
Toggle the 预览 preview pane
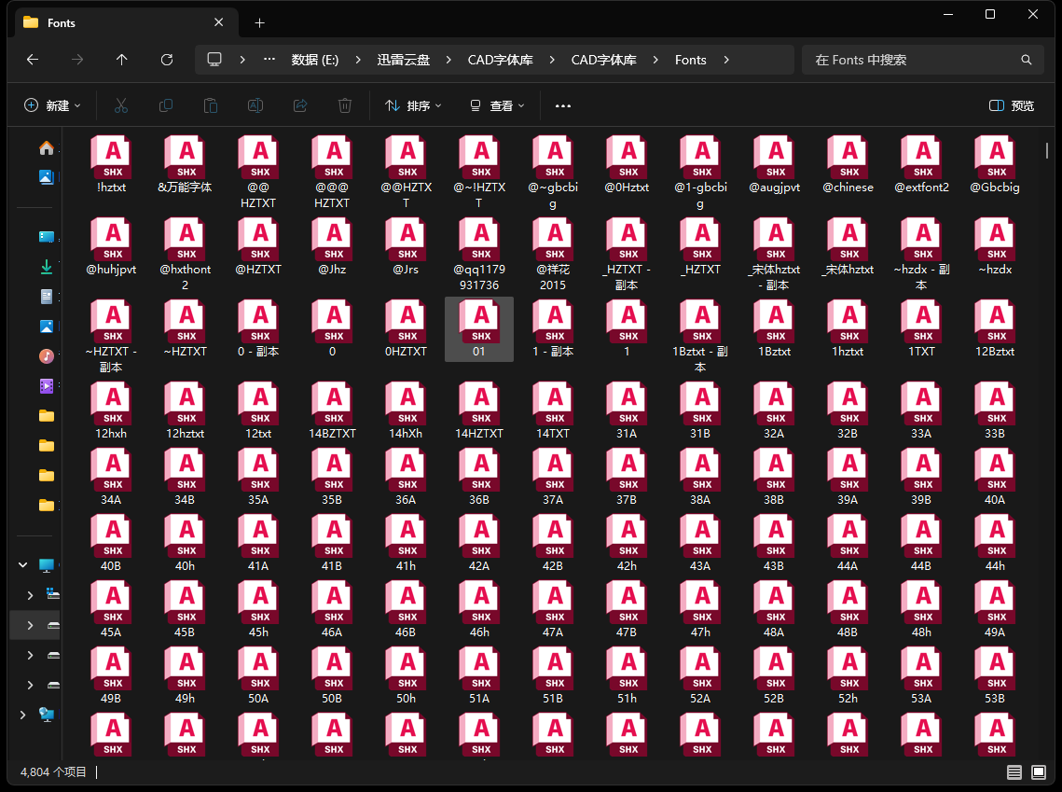tap(1012, 105)
